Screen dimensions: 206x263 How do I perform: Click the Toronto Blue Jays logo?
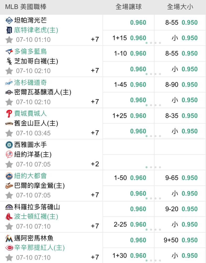pyautogui.click(x=9, y=52)
